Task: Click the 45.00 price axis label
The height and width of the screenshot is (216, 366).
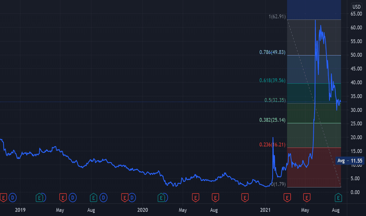Action: (356, 69)
